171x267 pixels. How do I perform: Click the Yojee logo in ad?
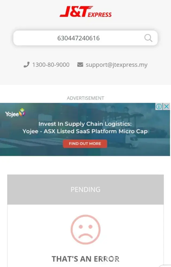pyautogui.click(x=15, y=113)
